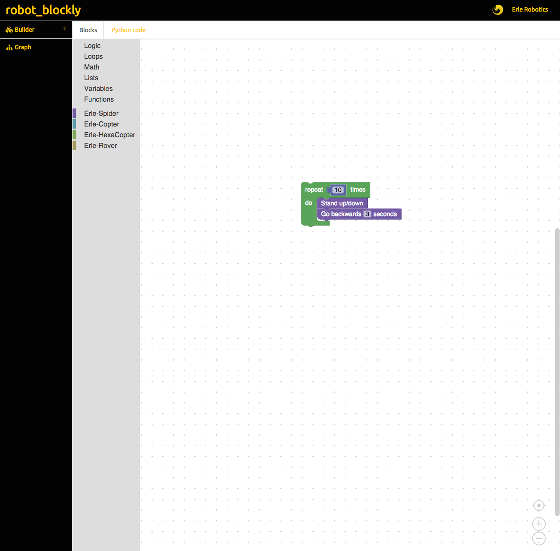Switch to the Blocks tab
The image size is (560, 551).
(88, 30)
